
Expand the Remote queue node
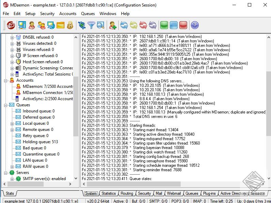coord(12,130)
